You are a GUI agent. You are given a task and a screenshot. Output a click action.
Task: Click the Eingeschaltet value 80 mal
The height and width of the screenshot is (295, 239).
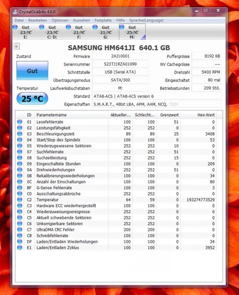tap(207, 80)
